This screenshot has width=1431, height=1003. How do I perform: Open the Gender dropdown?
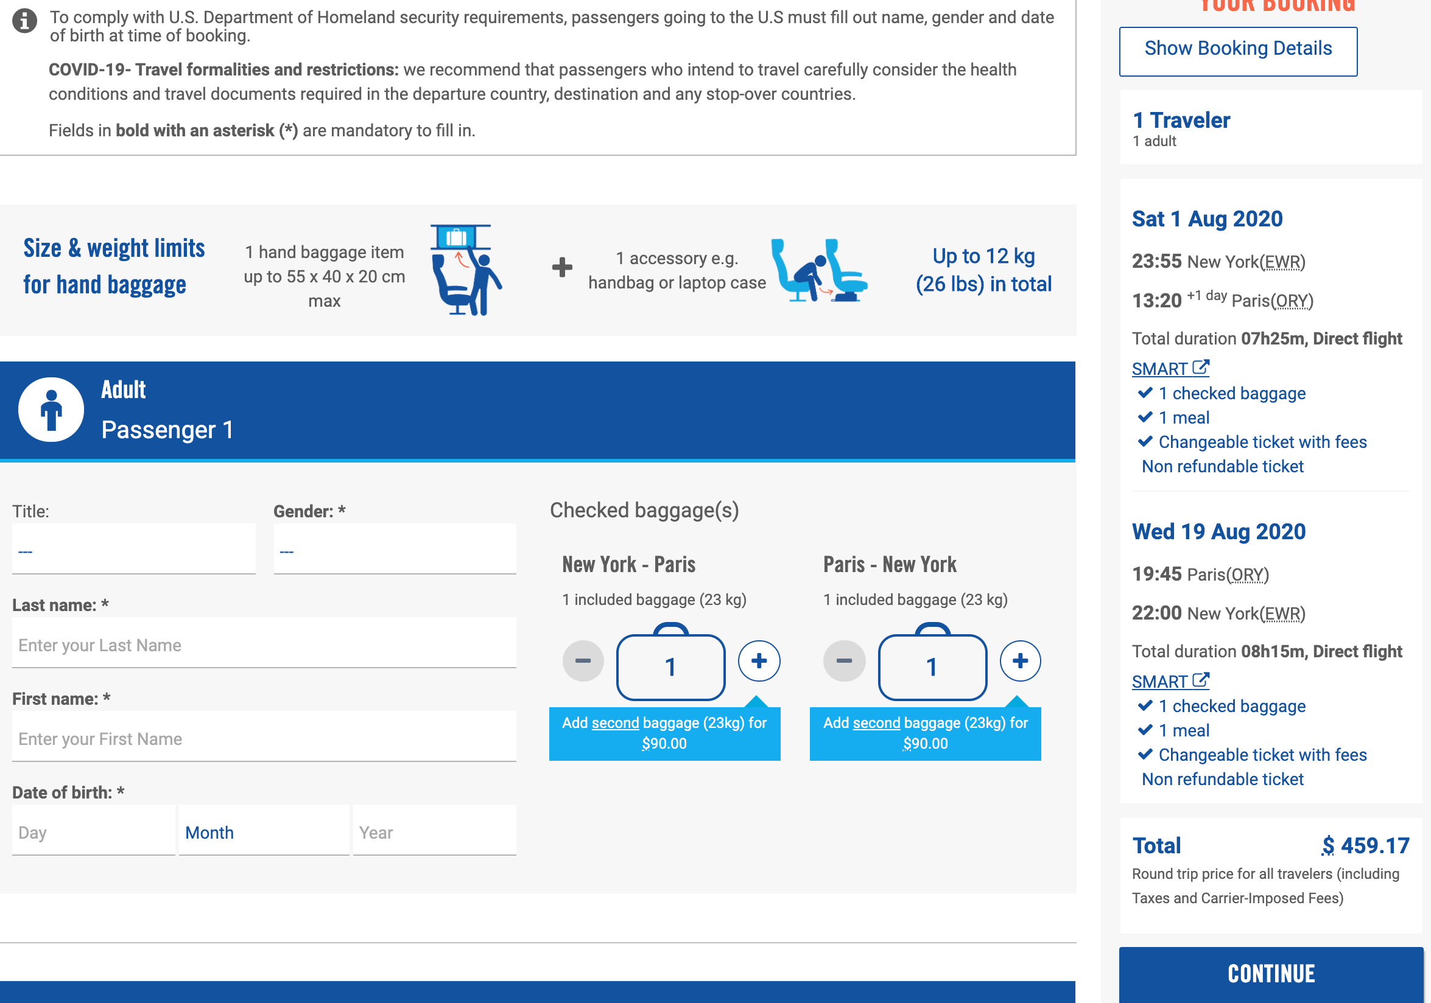[395, 551]
